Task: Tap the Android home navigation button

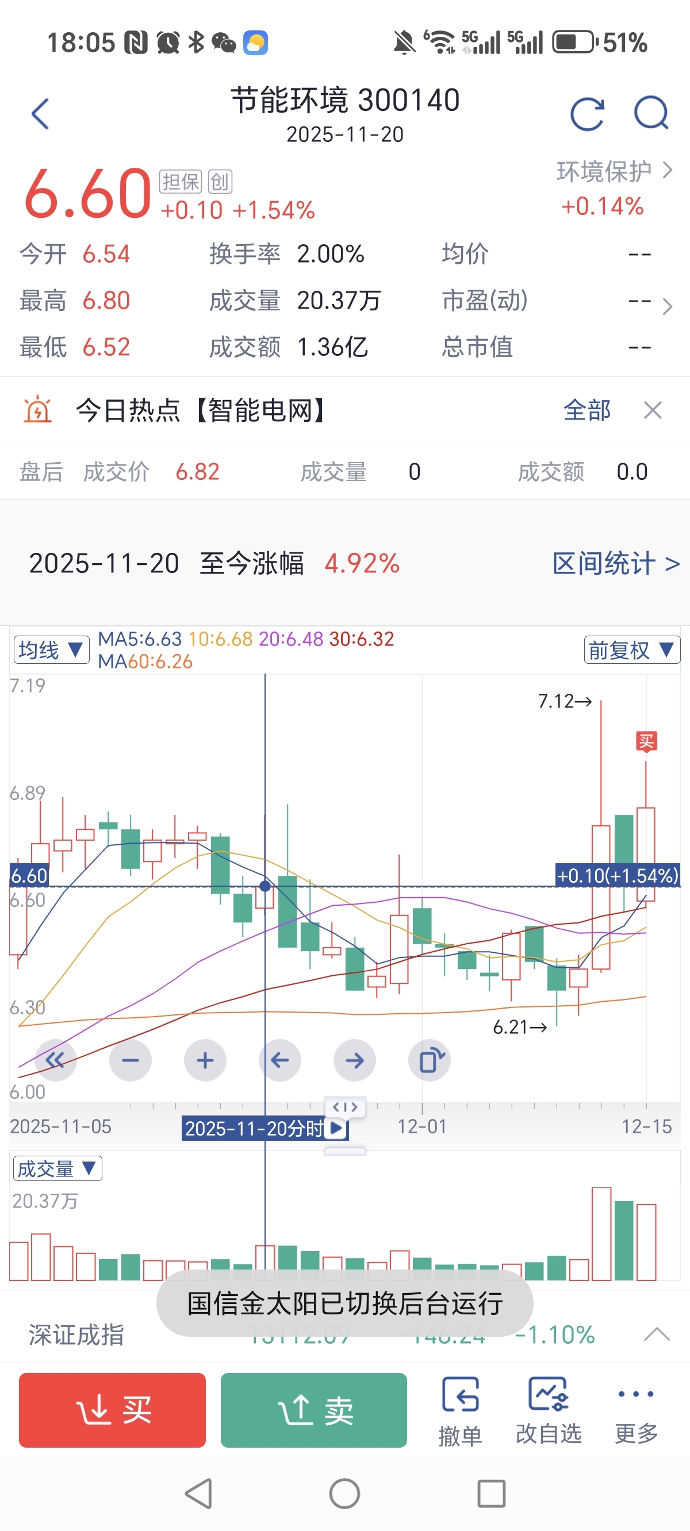Action: (x=345, y=1493)
